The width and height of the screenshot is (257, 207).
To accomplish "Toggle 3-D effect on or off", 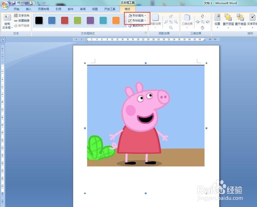I will pos(203,22).
